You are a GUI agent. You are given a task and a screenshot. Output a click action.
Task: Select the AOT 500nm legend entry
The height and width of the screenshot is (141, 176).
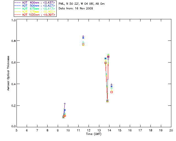coord(35,6)
